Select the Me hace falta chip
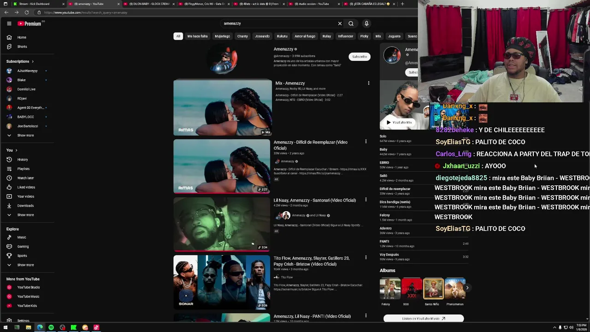The height and width of the screenshot is (332, 590). pos(197,36)
